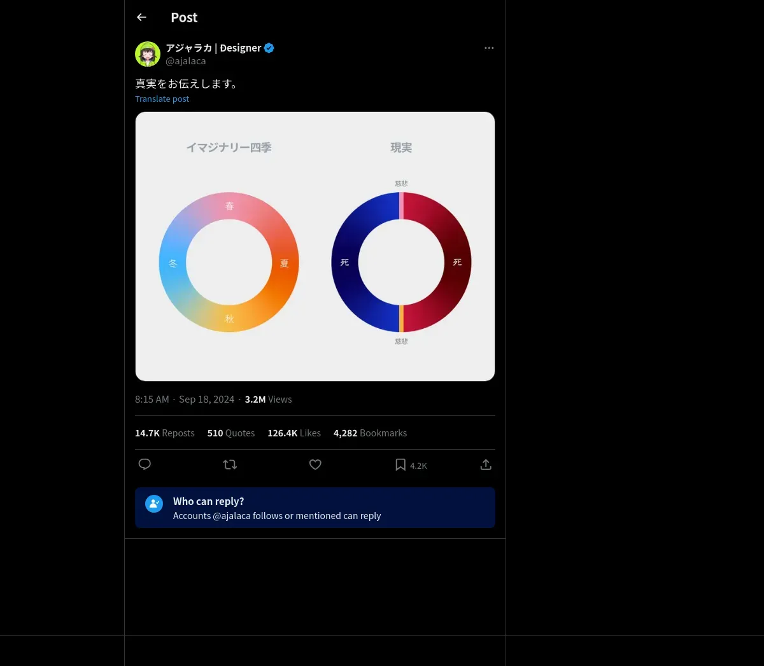
Task: Click the blue verified badge
Action: coord(269,48)
